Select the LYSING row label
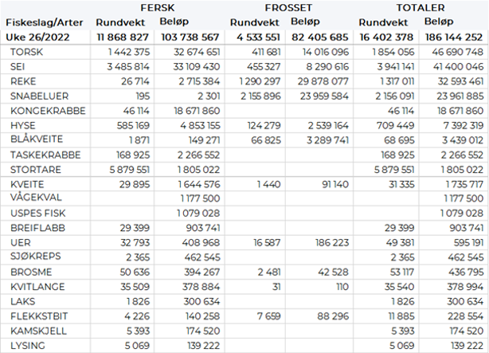Screen dimensions: 489x353 27,346
